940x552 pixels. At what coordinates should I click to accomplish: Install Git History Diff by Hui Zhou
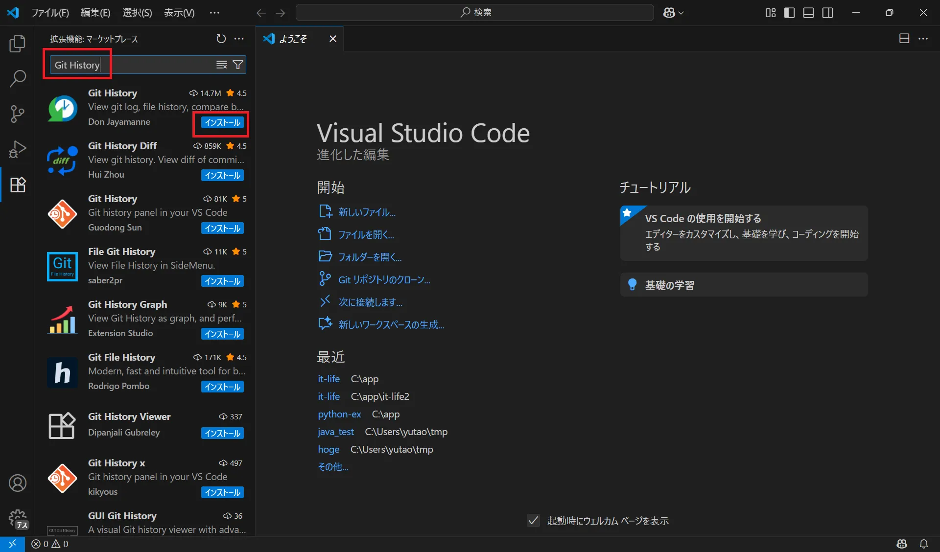[x=222, y=175]
